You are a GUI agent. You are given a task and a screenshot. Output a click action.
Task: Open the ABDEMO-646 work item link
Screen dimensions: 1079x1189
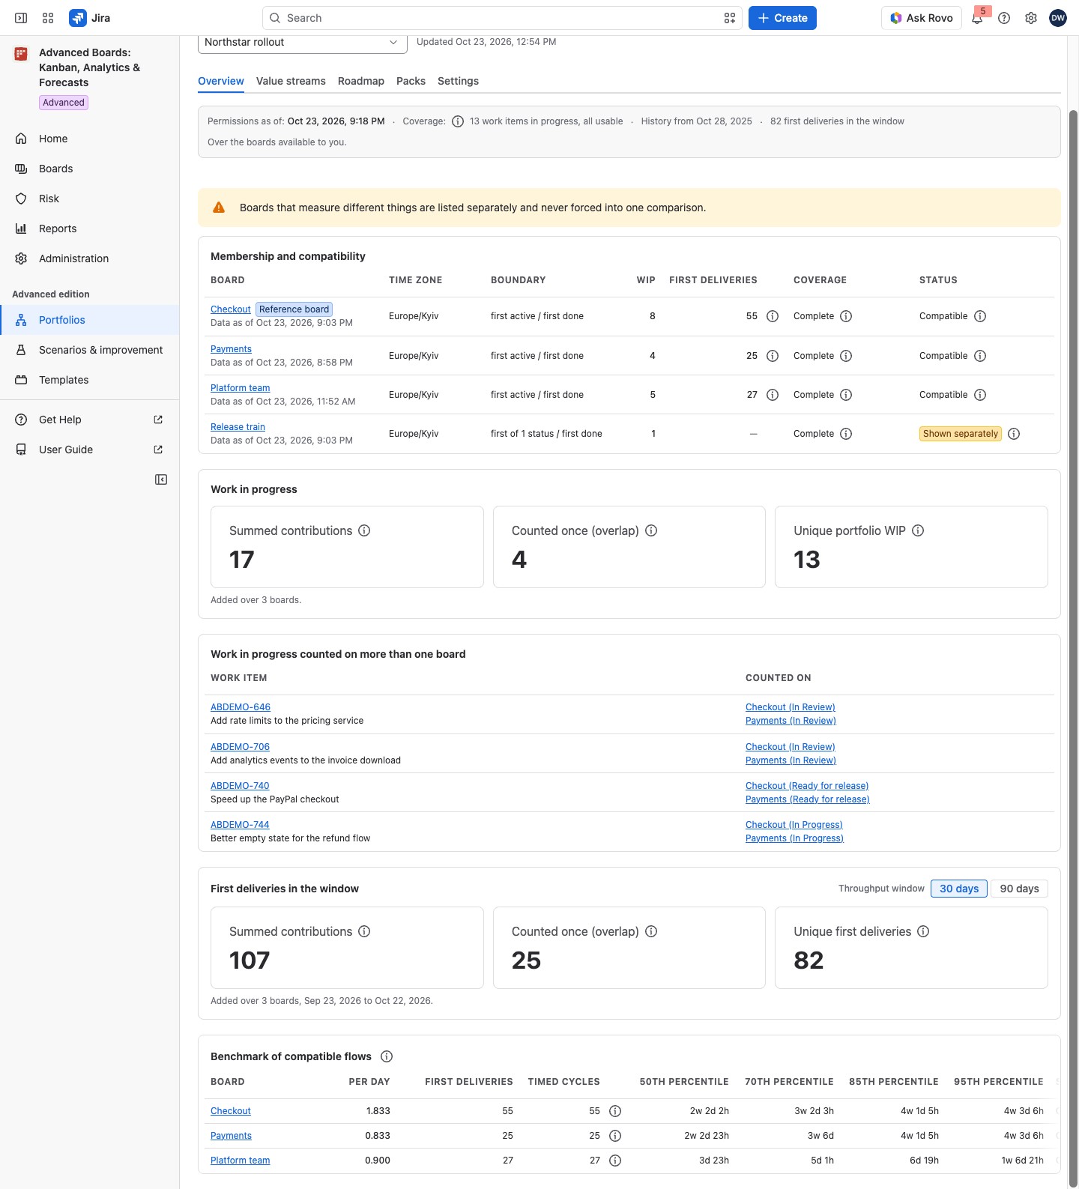[x=241, y=707]
